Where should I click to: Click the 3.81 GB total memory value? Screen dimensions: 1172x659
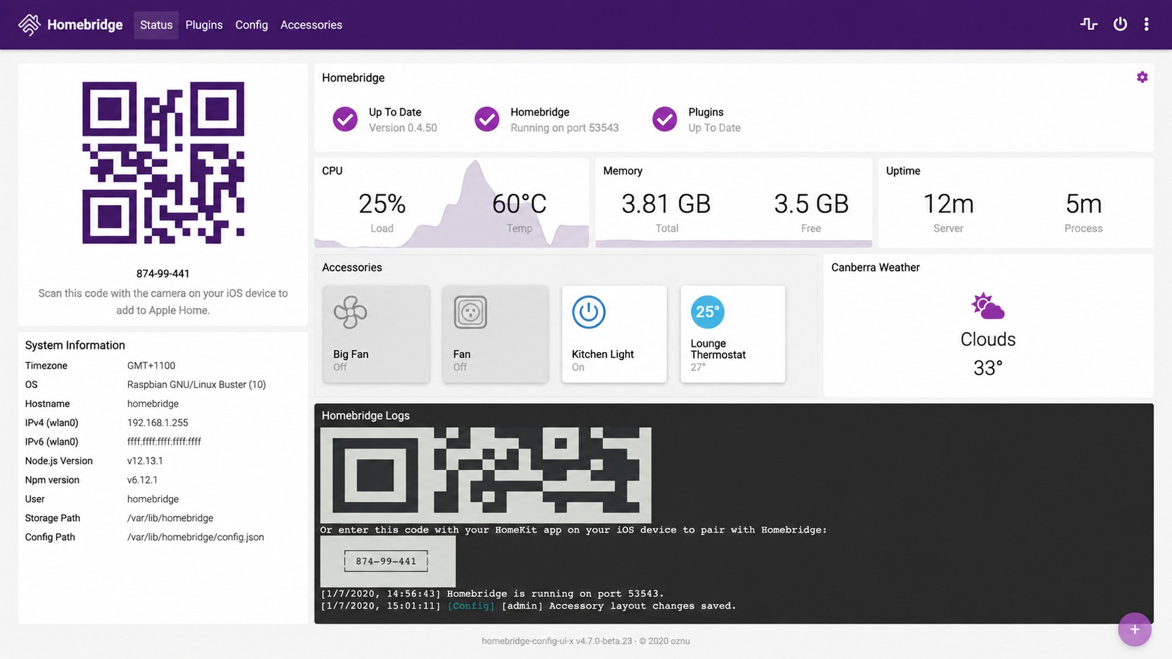coord(666,204)
